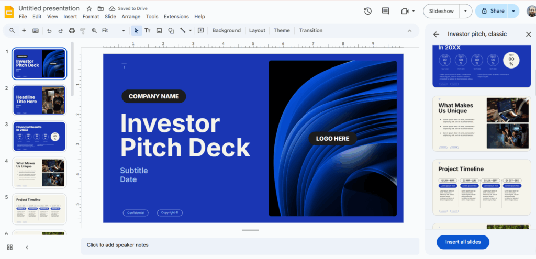Click the Transition toolbar button
Viewport: 536px width, 259px height.
coord(311,31)
